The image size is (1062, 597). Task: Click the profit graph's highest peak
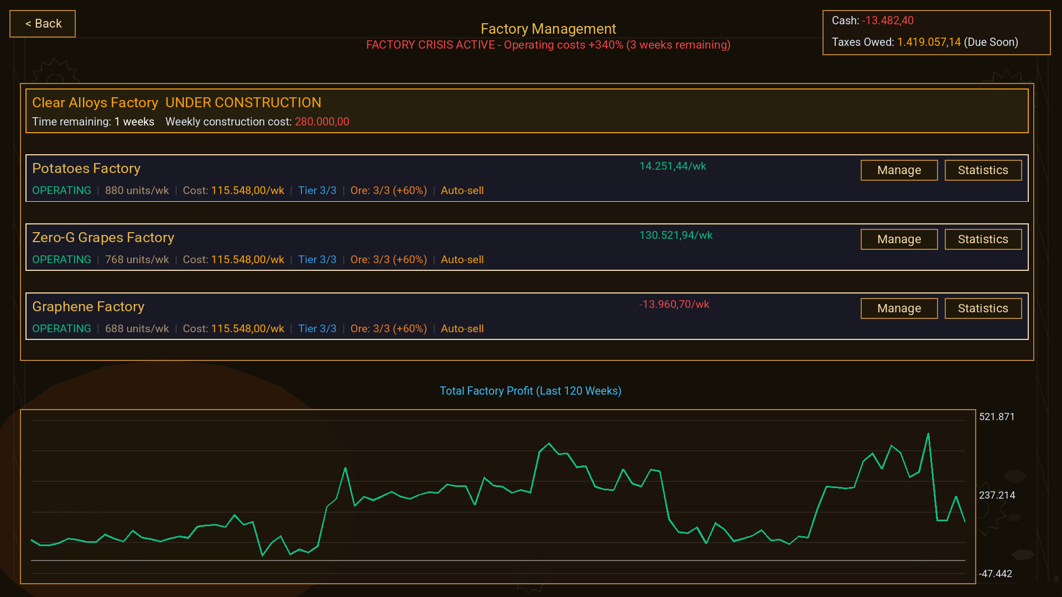click(928, 434)
